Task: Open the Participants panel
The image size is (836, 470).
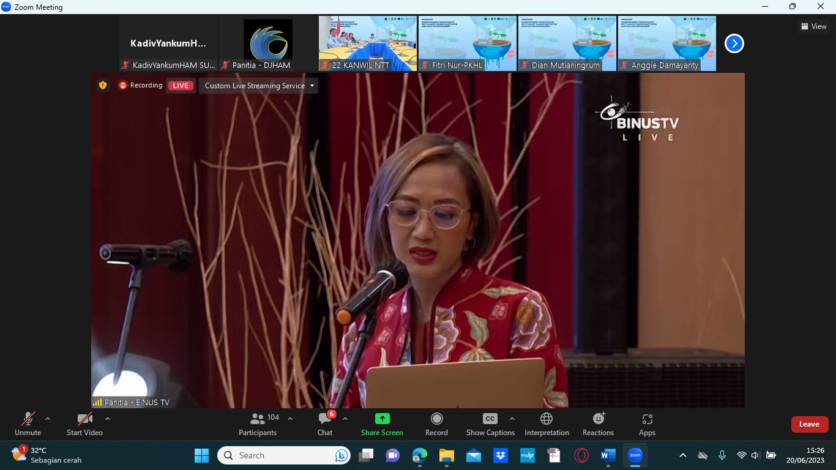Action: (x=258, y=419)
